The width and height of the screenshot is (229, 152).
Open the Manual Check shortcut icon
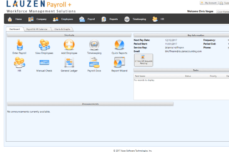tap(44, 63)
